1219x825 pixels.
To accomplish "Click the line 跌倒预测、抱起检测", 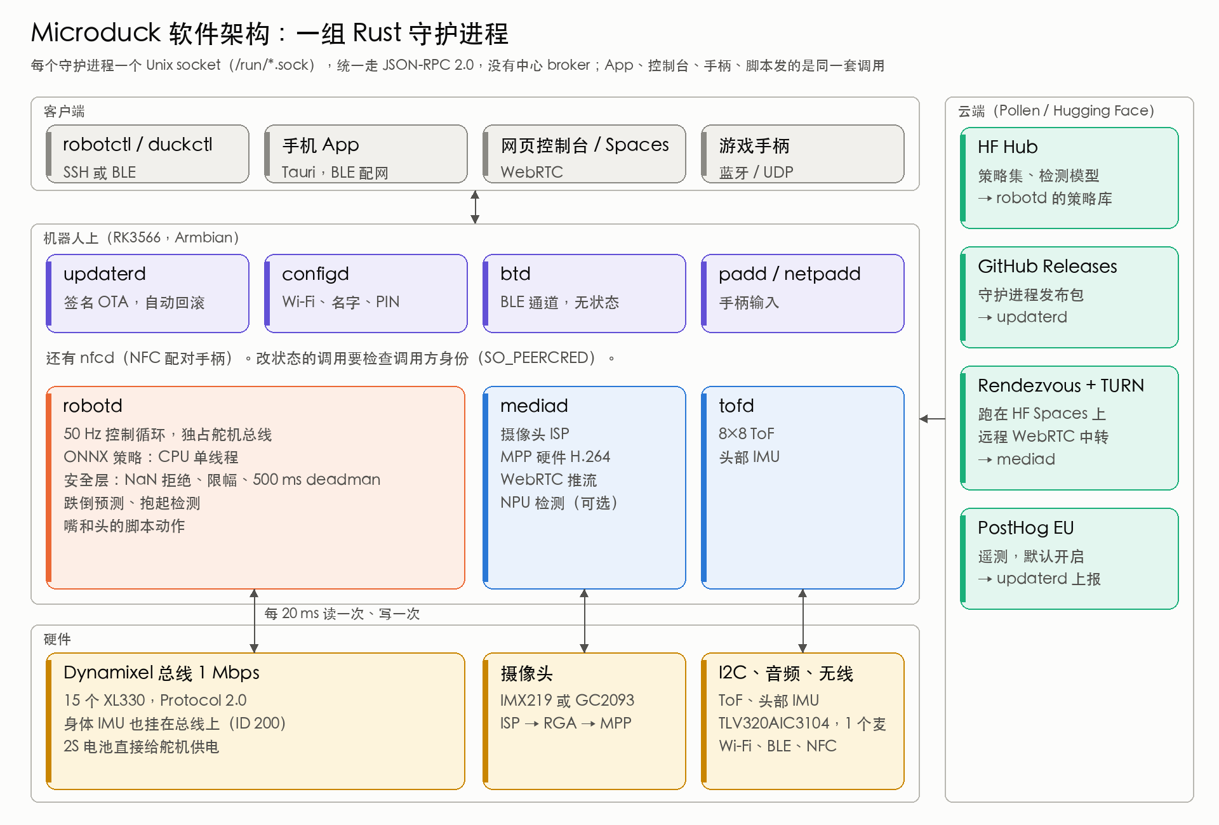I will coord(132,503).
